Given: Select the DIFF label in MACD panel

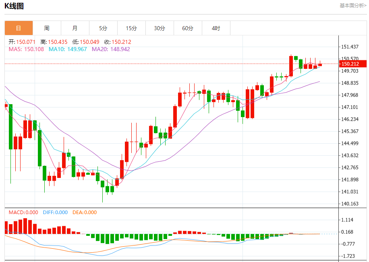Looking at the screenshot, I should click(54, 212).
